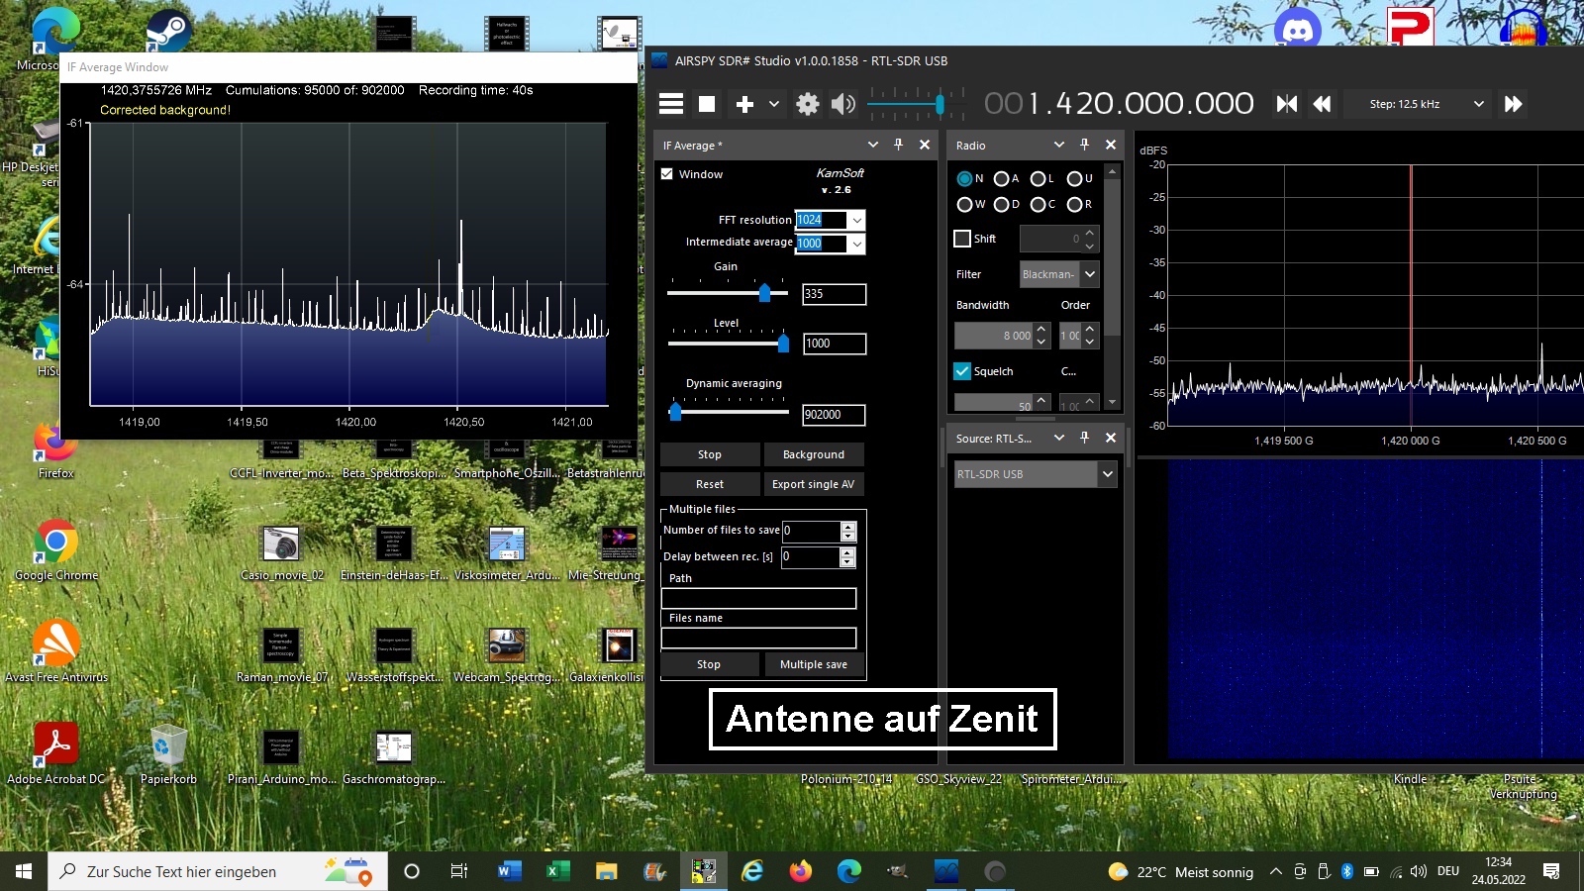Open Word from the taskbar

509,871
